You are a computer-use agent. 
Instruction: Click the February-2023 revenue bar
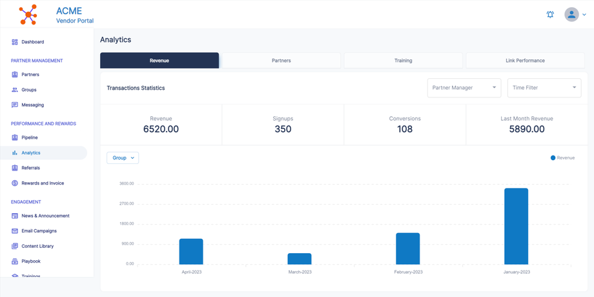click(x=407, y=249)
